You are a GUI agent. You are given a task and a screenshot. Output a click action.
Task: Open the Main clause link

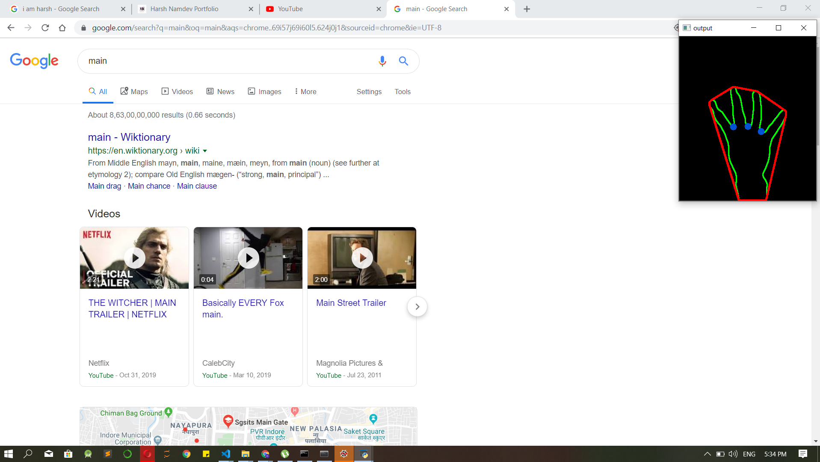tap(197, 186)
